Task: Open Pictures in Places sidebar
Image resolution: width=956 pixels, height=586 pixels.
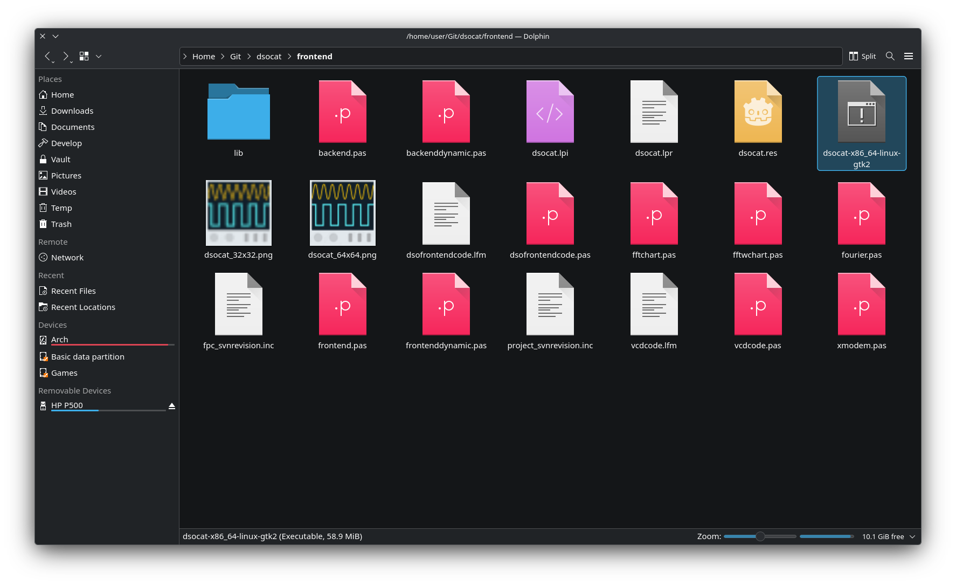Action: (107, 176)
